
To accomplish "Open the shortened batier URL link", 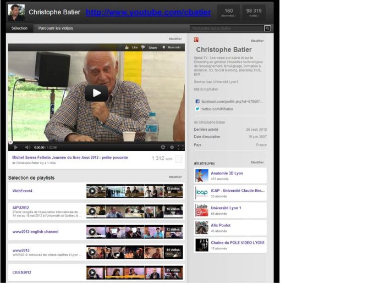I will [206, 90].
